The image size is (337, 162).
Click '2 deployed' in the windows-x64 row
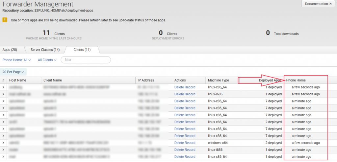click(x=273, y=143)
